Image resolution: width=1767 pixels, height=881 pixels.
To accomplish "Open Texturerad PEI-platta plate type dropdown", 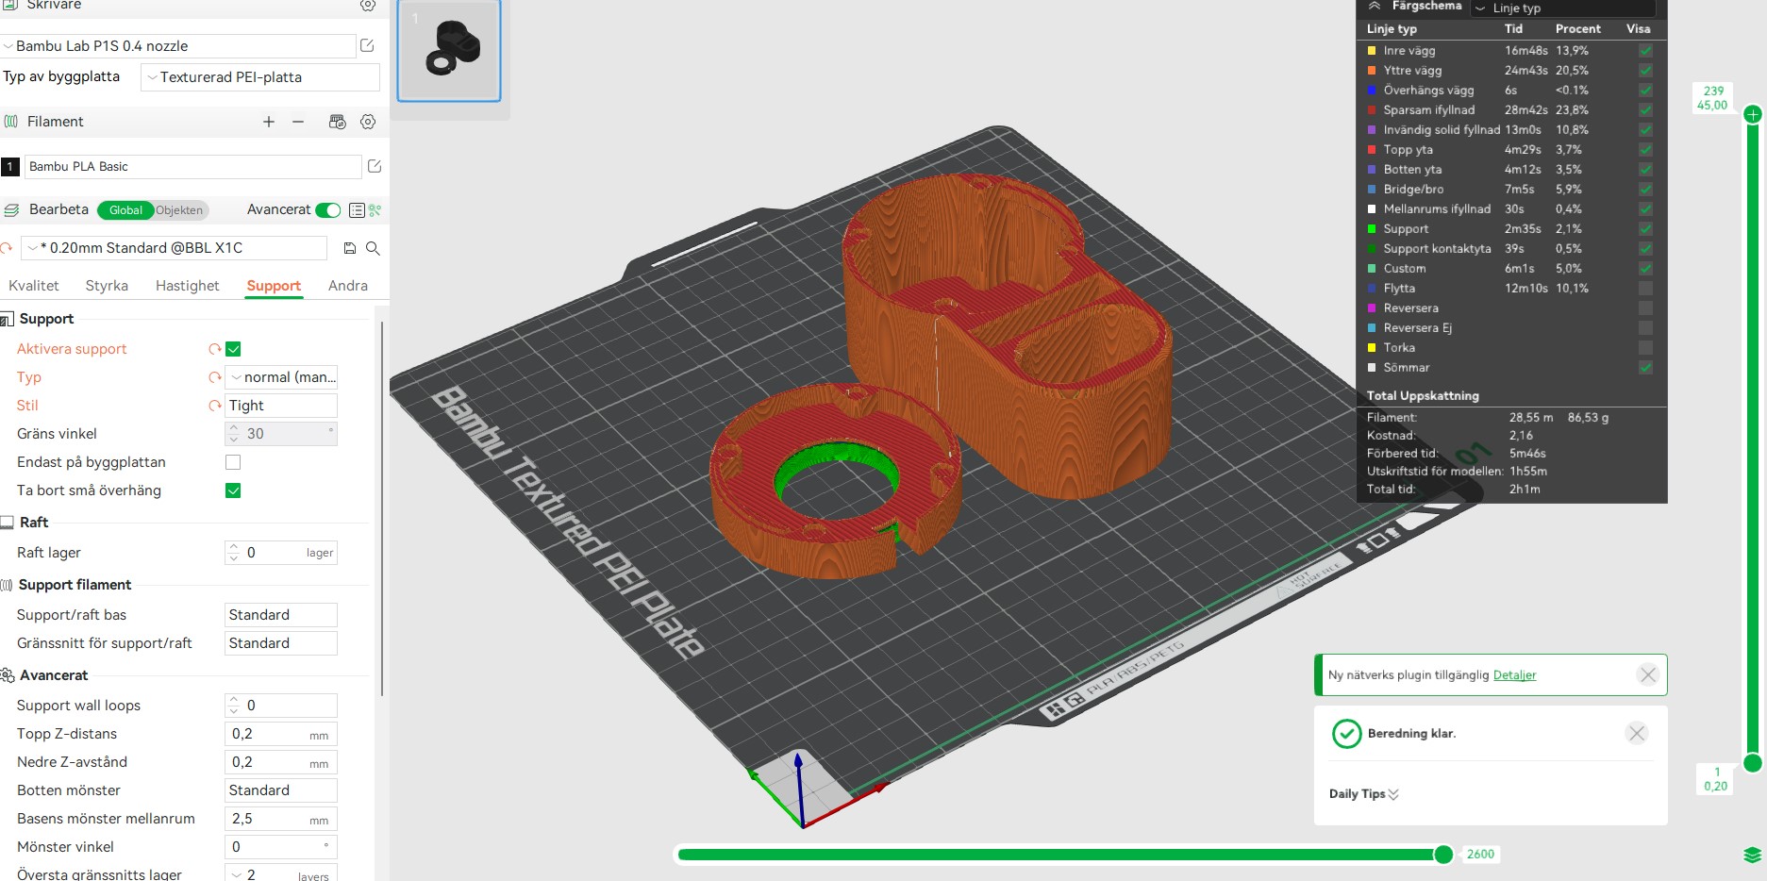I will 260,77.
